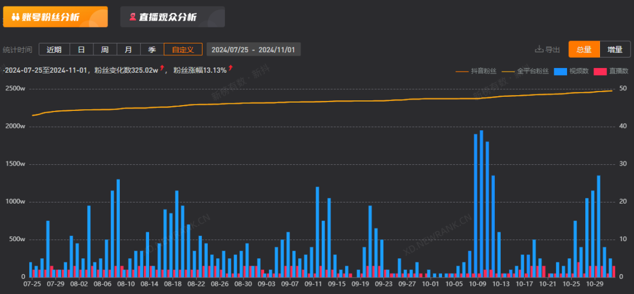
Task: Pick the 月 monthly granularity
Action: coord(128,50)
